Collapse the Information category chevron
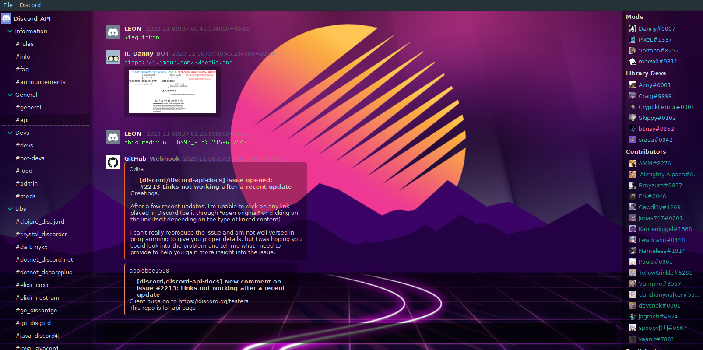This screenshot has width=703, height=350. point(10,31)
